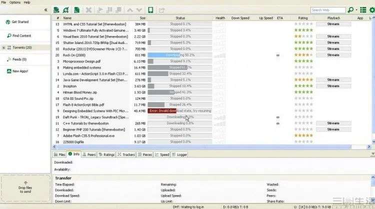The height and width of the screenshot is (209, 375).
Task: Switch to the Speed tab
Action: pyautogui.click(x=162, y=154)
